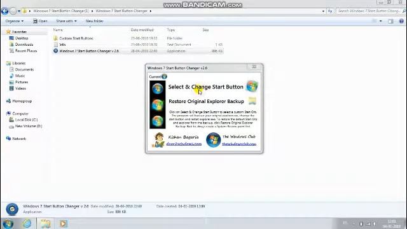Screen dimensions: 407x229
Task: Launch Internet Explorer from the taskbar
Action: click(27, 223)
